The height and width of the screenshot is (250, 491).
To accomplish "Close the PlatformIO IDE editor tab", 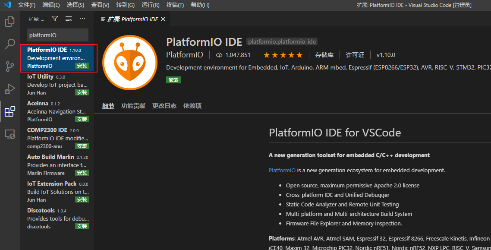I will 163,19.
